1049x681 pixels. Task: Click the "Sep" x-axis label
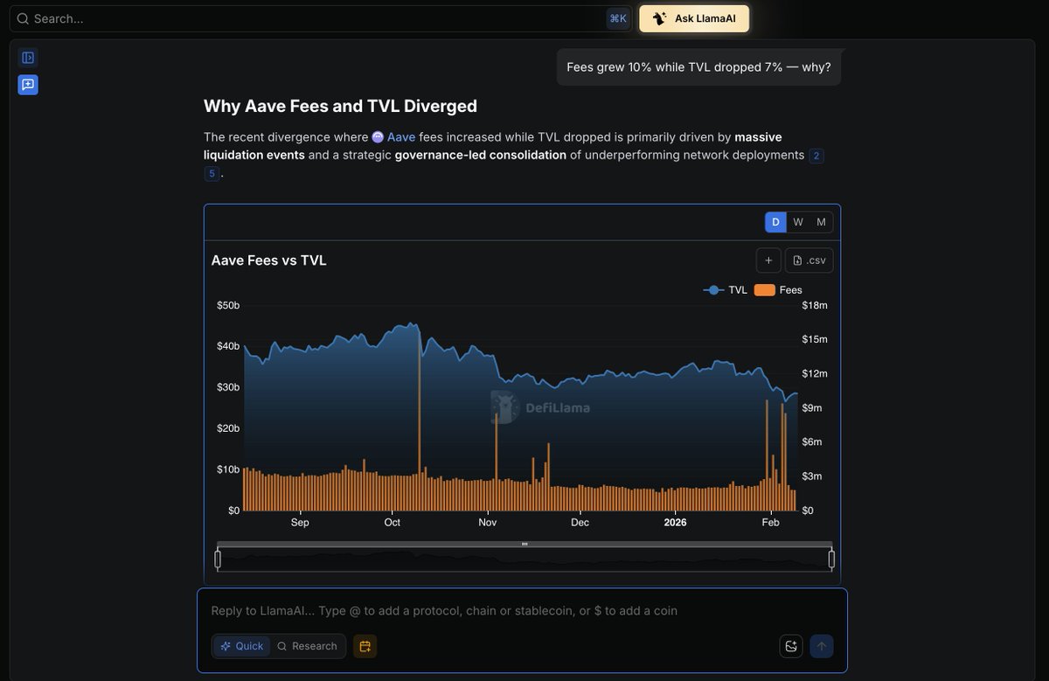tap(300, 523)
